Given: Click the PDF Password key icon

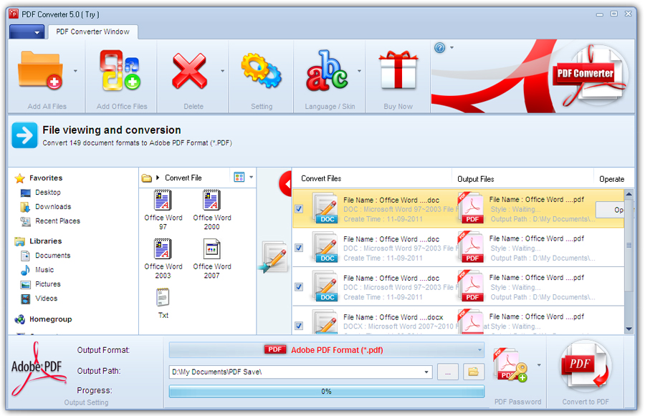Looking at the screenshot, I should click(x=510, y=365).
